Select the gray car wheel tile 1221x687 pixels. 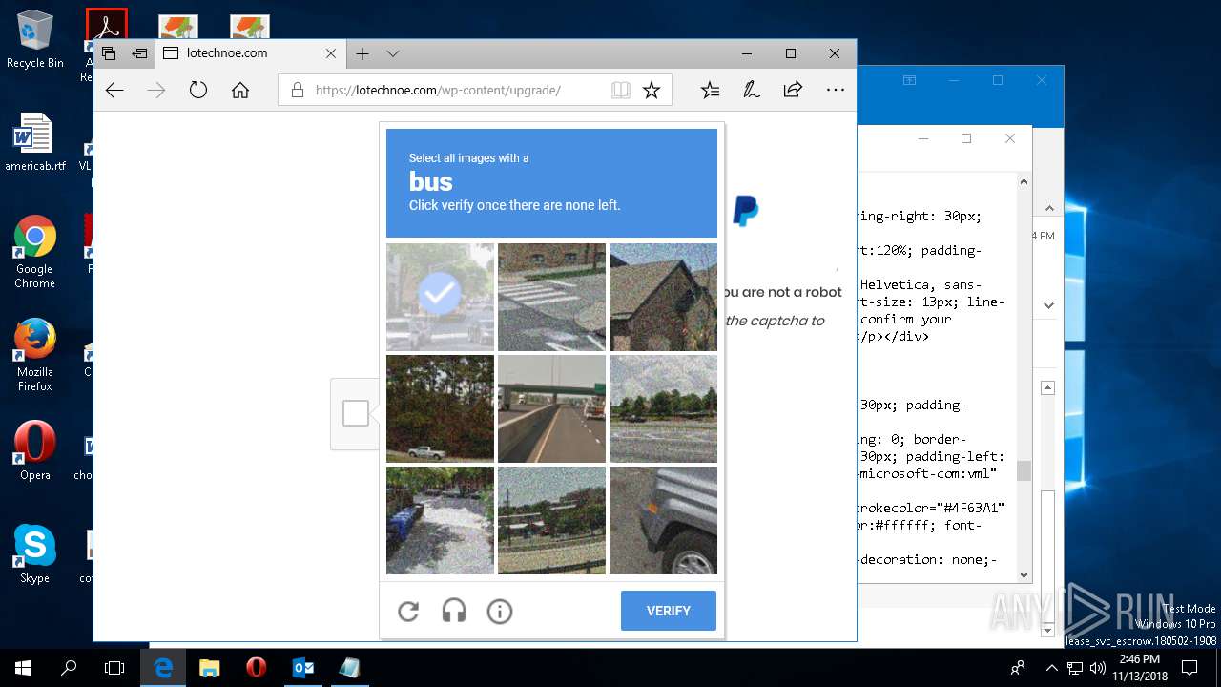(x=663, y=520)
